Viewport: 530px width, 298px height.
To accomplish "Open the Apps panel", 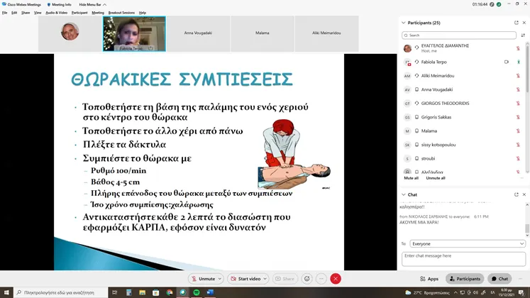I will [x=429, y=279].
